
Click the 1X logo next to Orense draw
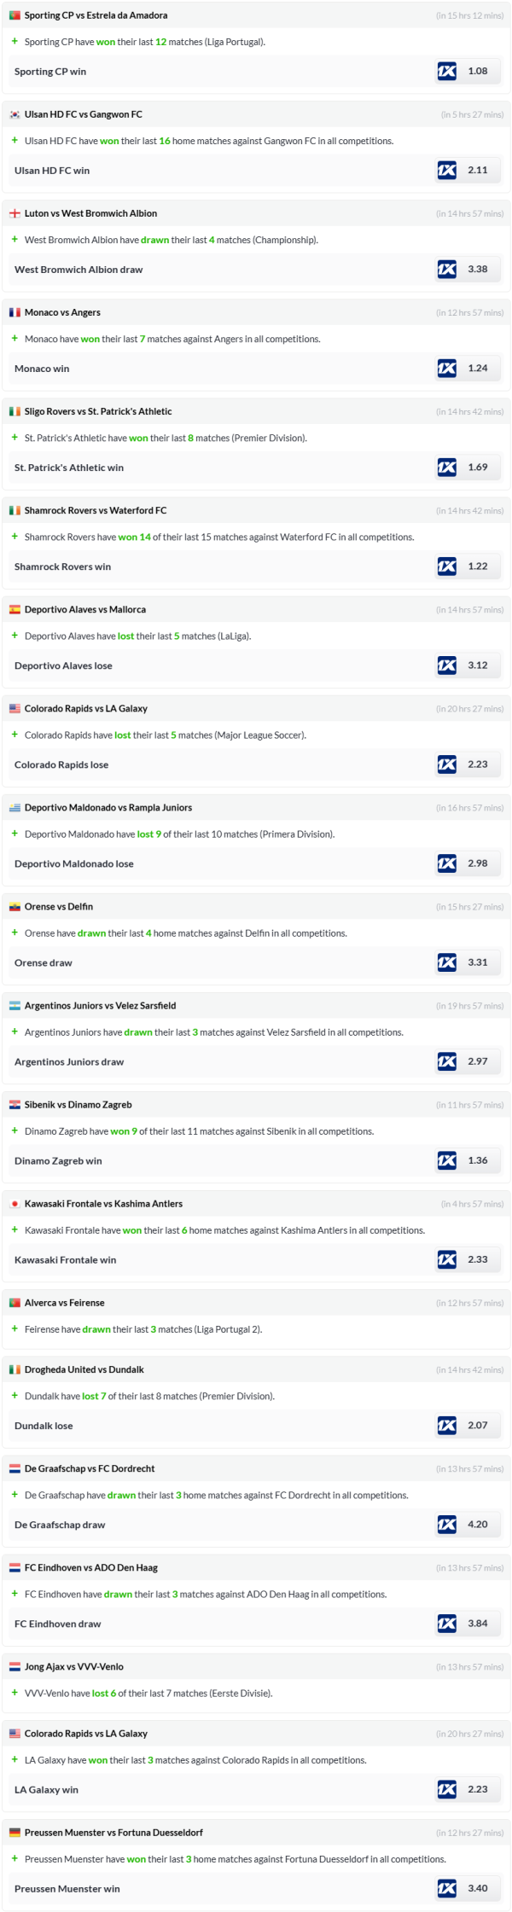(x=446, y=962)
